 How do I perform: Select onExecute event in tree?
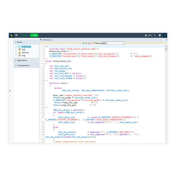[x=26, y=47]
